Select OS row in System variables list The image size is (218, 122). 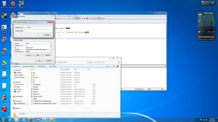(32, 47)
